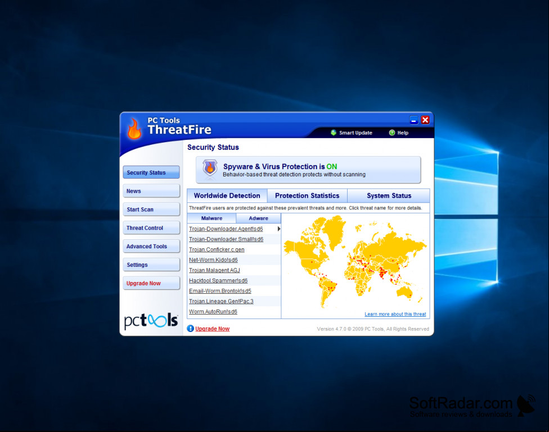
Task: Click the ThreatFire flame logo icon
Action: [134, 129]
